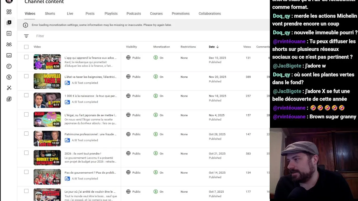Viewport: 358px width, 201px height.
Task: Switch to the Playlists tab
Action: point(111,13)
